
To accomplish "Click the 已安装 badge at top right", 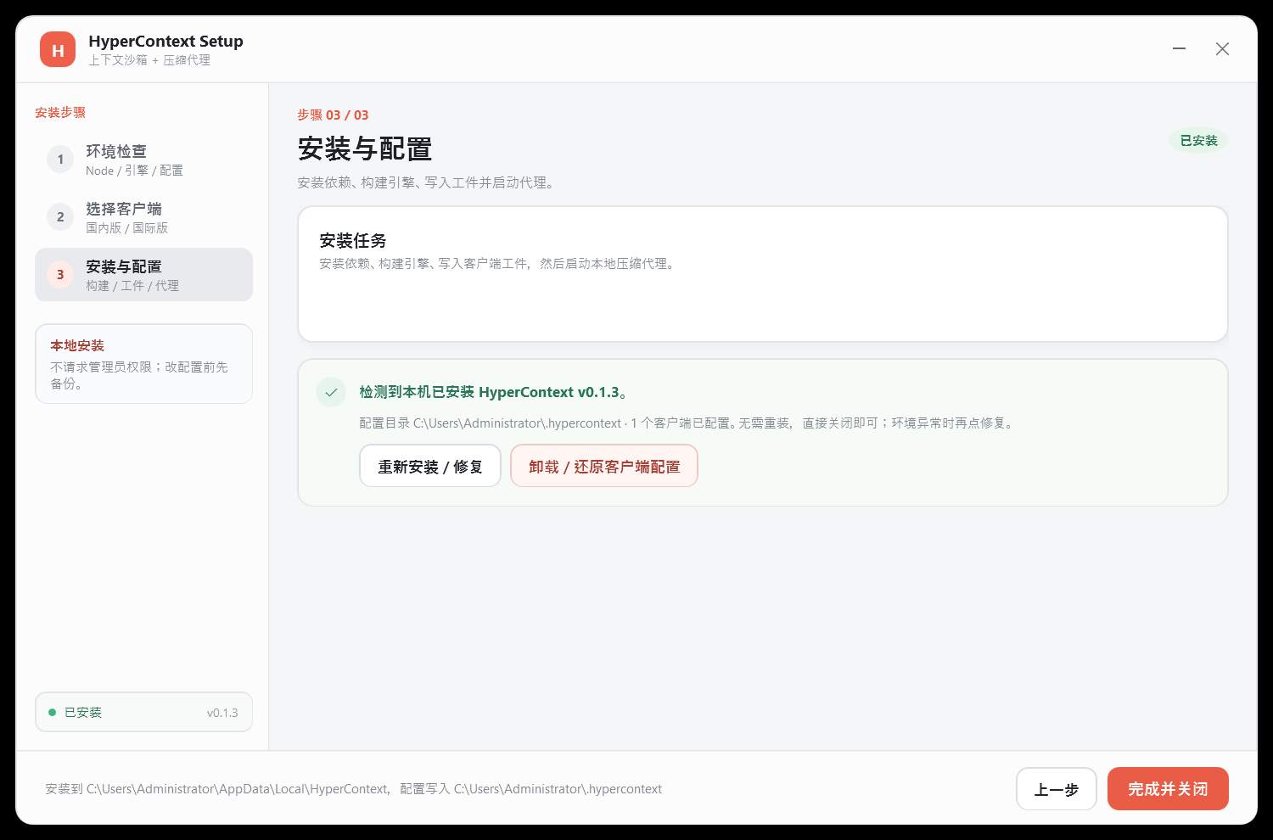I will (1198, 141).
